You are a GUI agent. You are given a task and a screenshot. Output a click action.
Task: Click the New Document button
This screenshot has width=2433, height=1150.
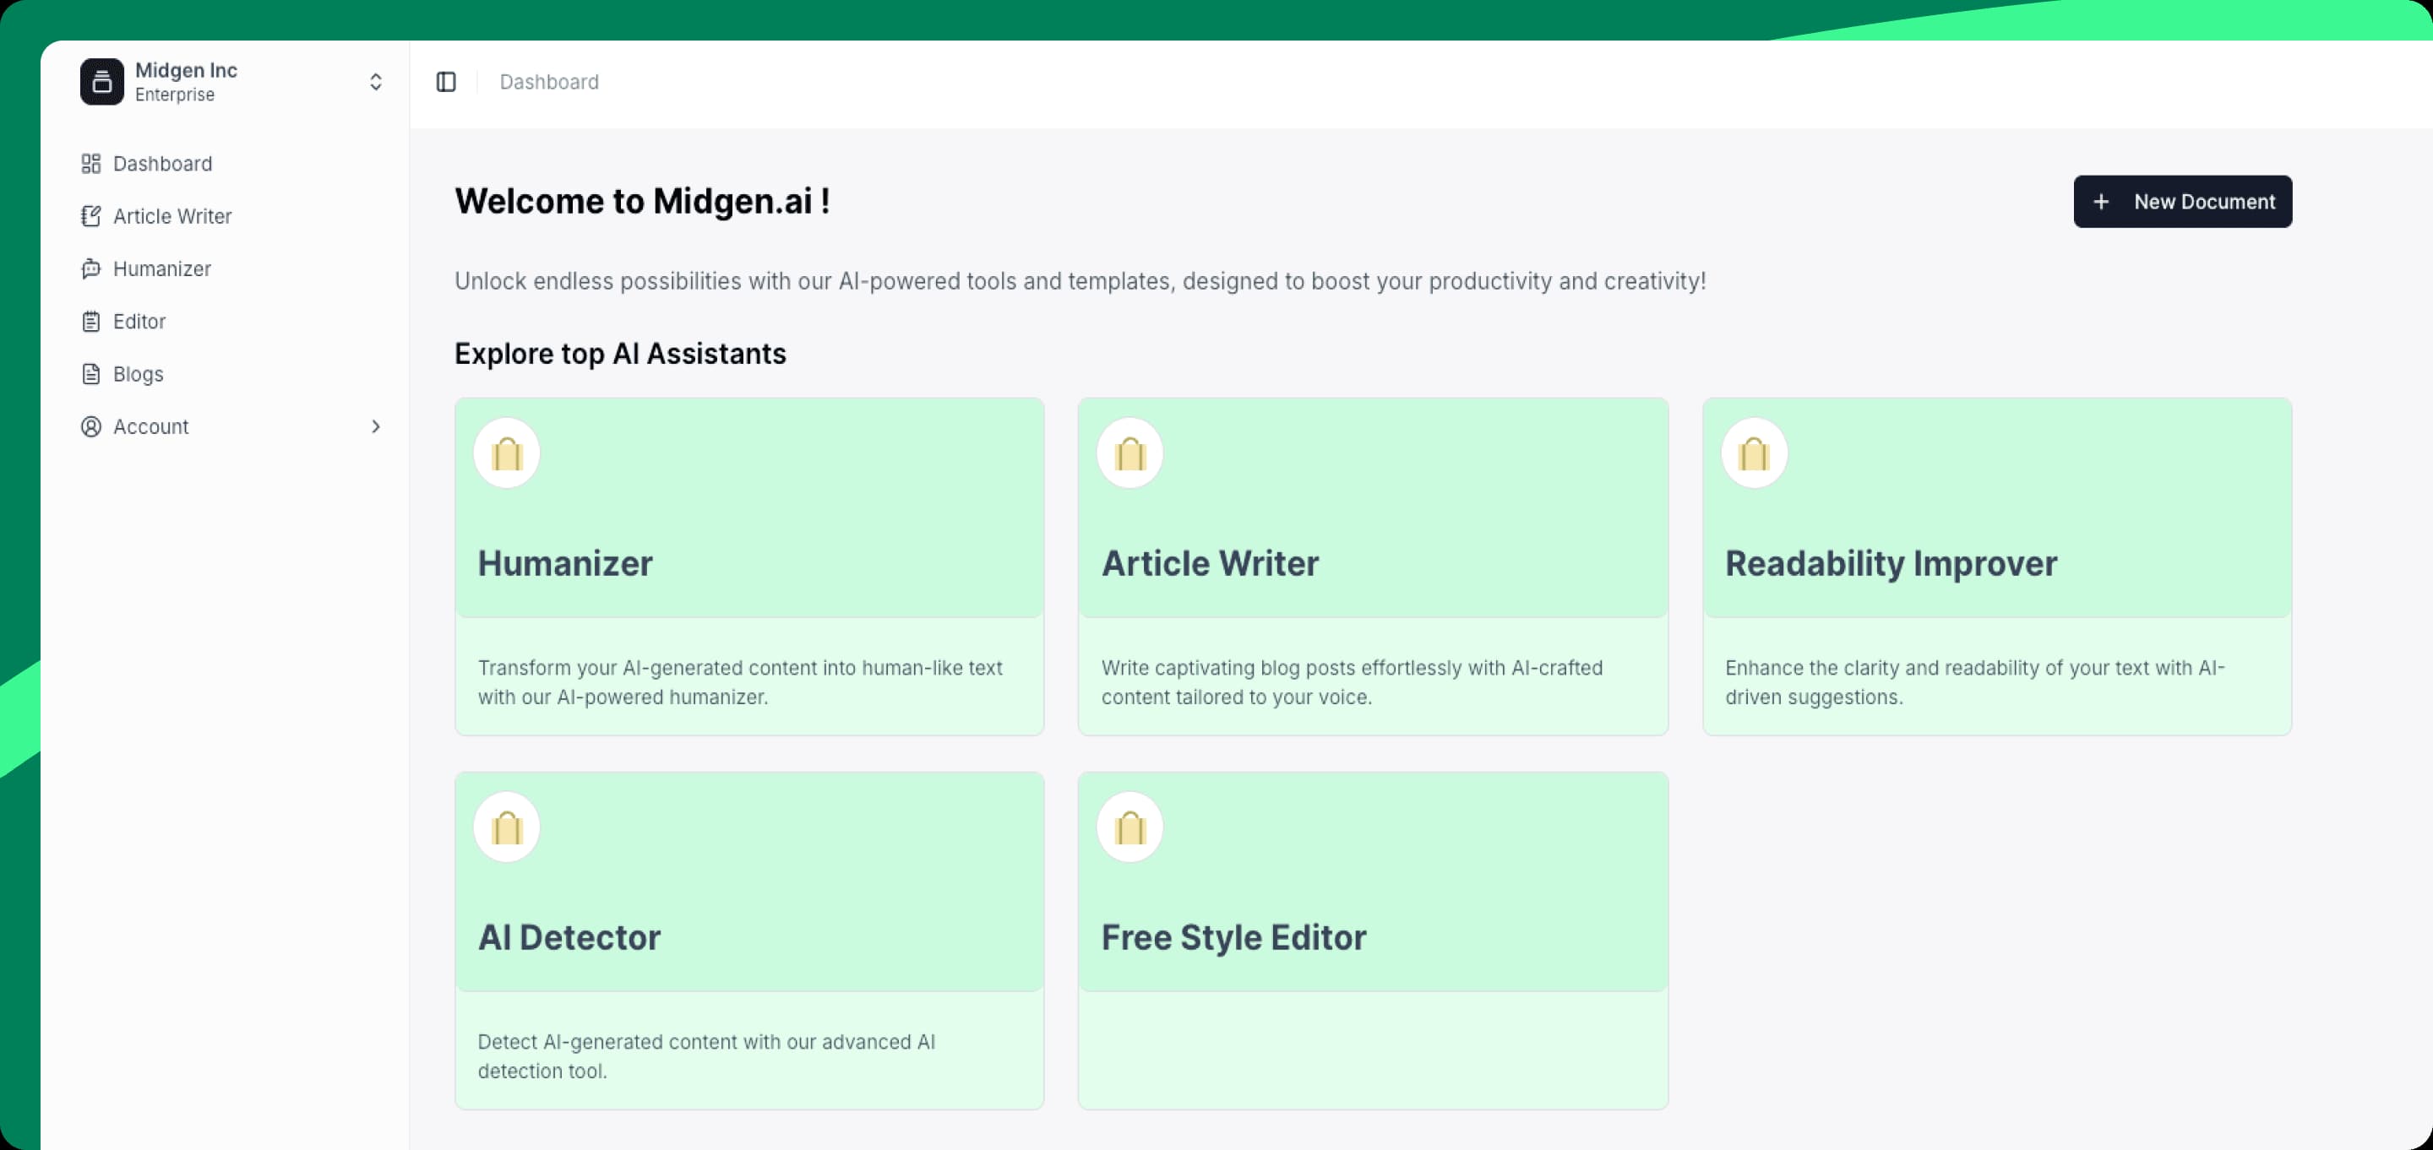tap(2182, 201)
